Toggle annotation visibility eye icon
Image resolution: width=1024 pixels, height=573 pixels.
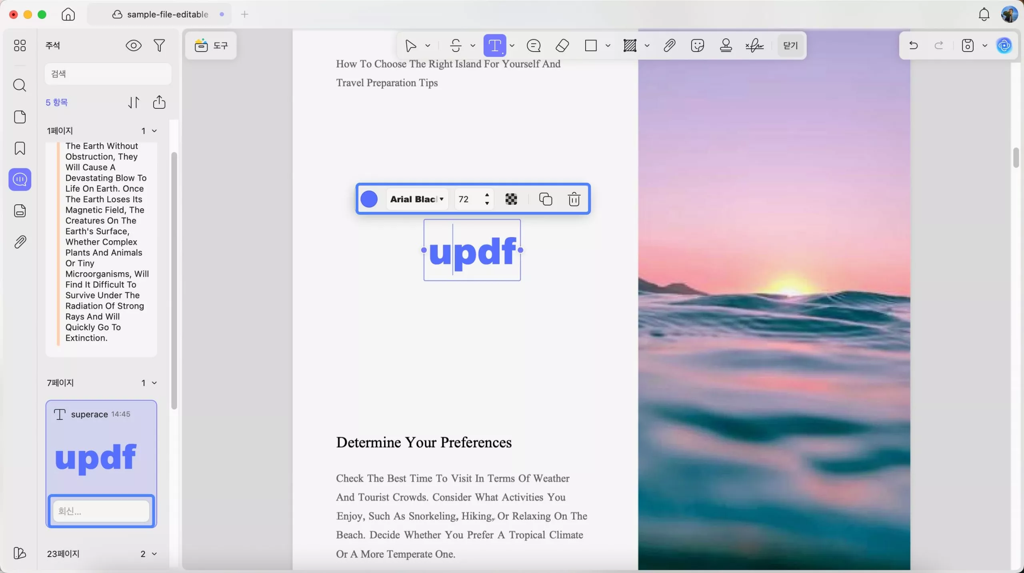click(134, 46)
